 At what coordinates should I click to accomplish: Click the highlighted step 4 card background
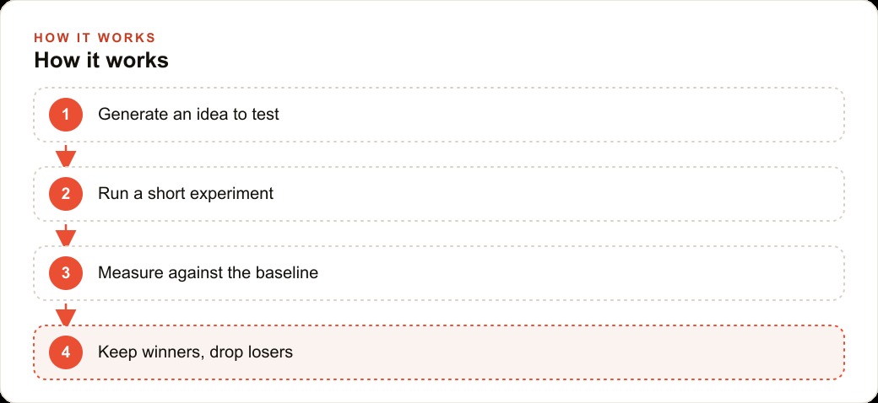point(560,352)
